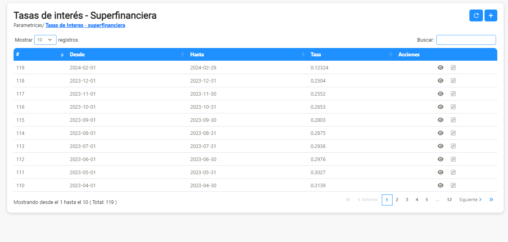View record 115 with the eye icon
This screenshot has width=508, height=242.
tap(440, 120)
